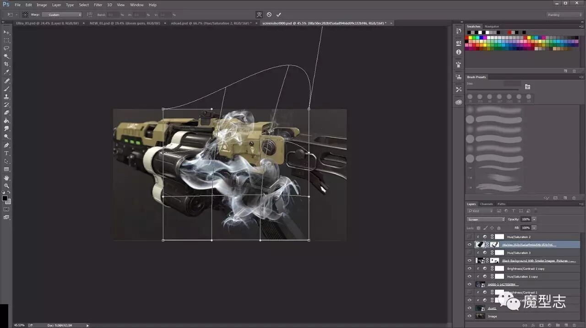
Task: Switch between free transform and warp modes
Action: 259,15
